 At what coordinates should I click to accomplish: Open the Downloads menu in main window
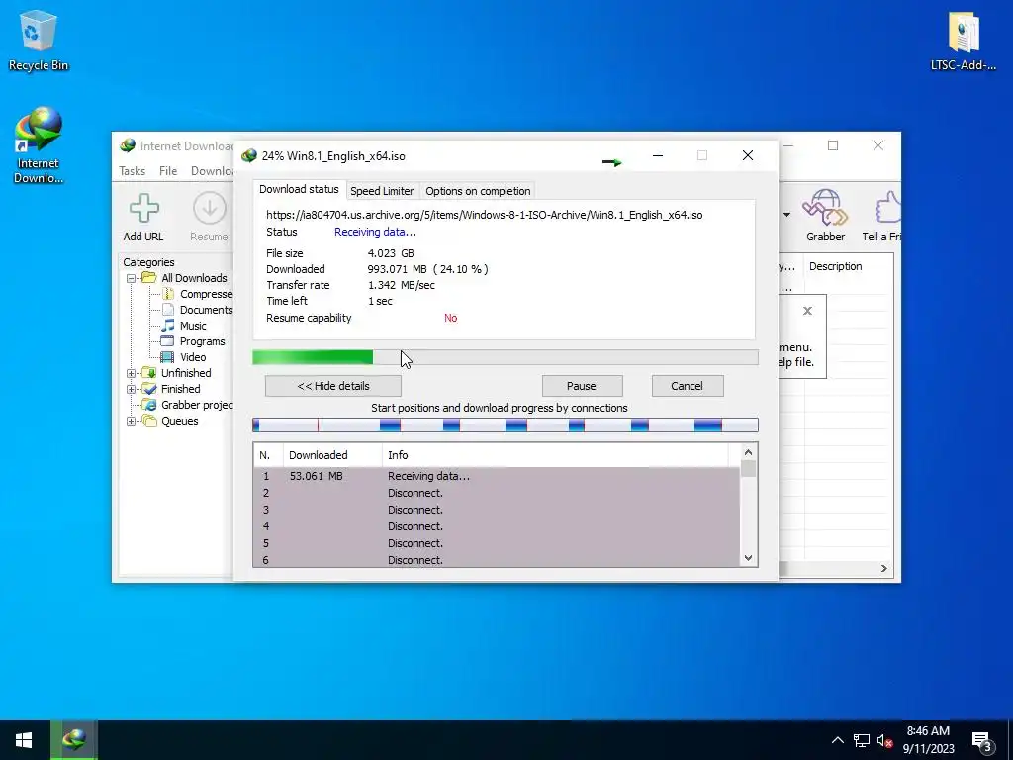coord(212,170)
